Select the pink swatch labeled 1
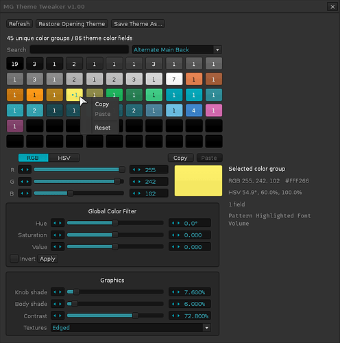 click(x=214, y=110)
